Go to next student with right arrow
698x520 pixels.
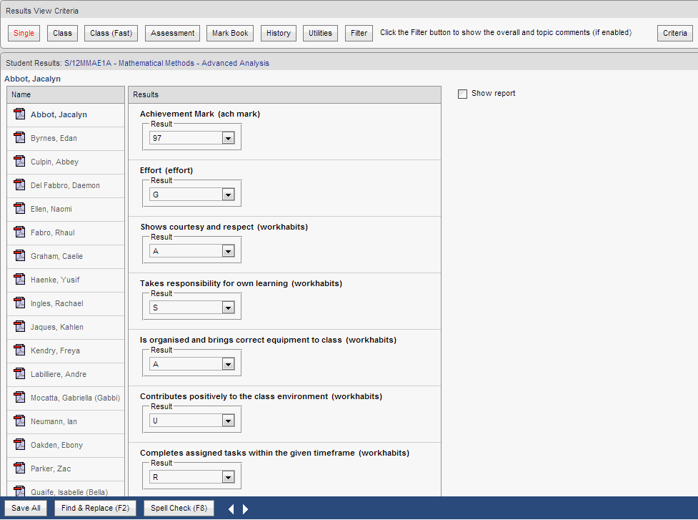245,509
